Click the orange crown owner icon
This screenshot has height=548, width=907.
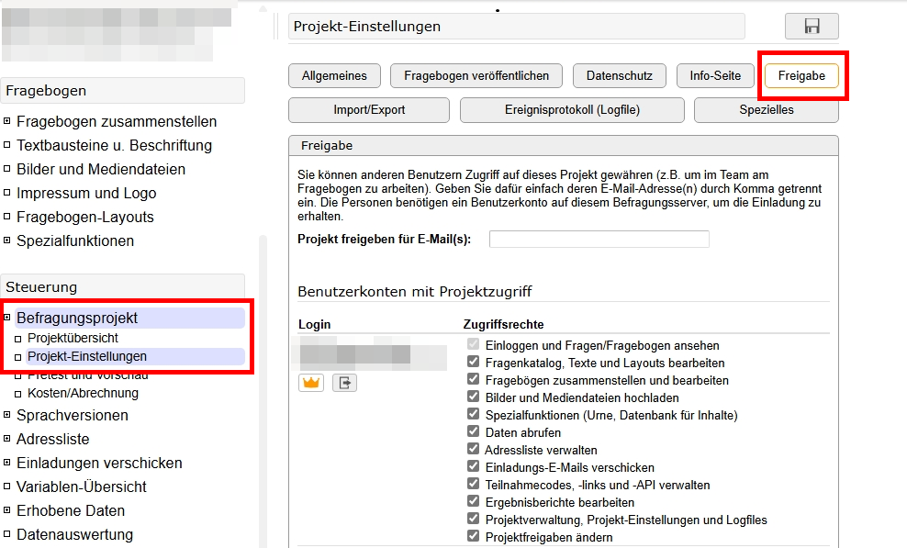point(310,382)
